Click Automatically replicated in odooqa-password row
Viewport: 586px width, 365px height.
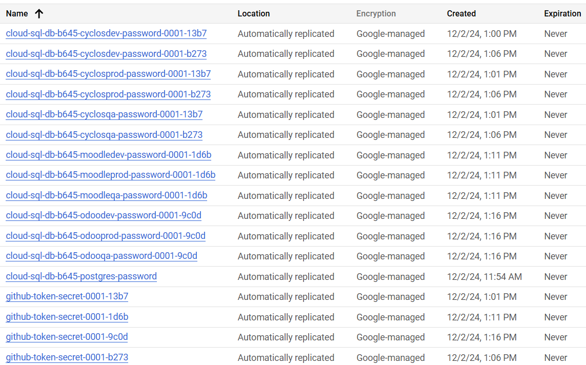click(286, 256)
